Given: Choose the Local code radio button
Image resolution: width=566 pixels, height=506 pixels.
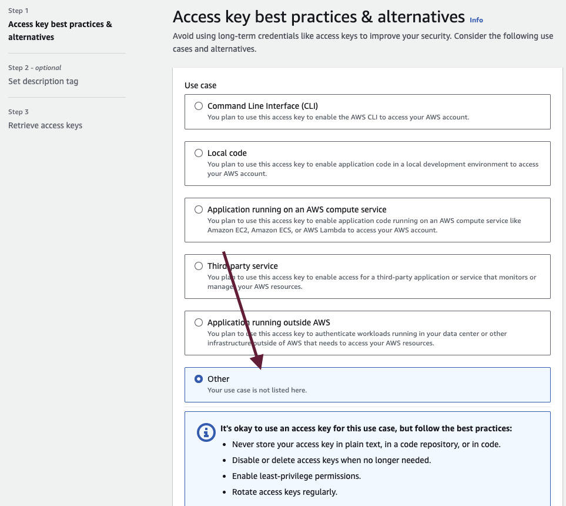Looking at the screenshot, I should 199,153.
